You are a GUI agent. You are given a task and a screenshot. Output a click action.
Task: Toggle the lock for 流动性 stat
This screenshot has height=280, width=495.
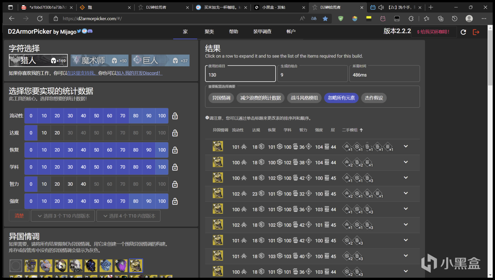pyautogui.click(x=175, y=116)
